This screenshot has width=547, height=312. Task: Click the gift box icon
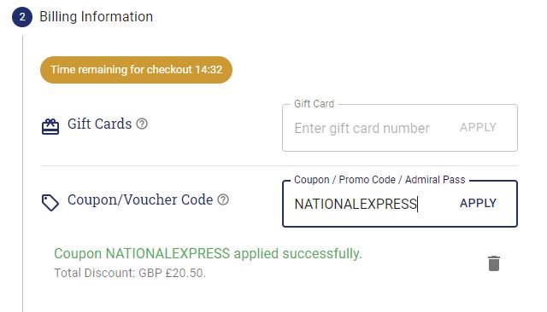(50, 127)
